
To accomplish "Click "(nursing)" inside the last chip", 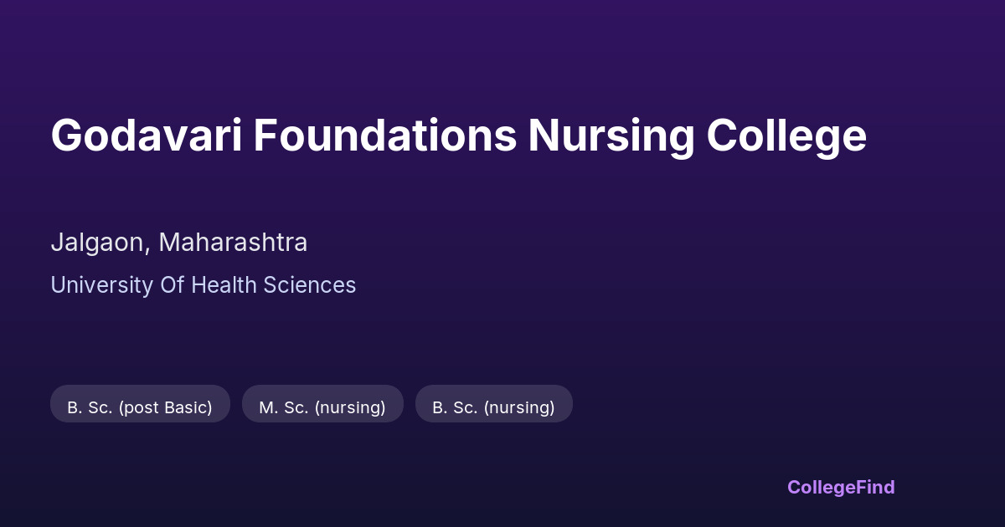I will 519,407.
